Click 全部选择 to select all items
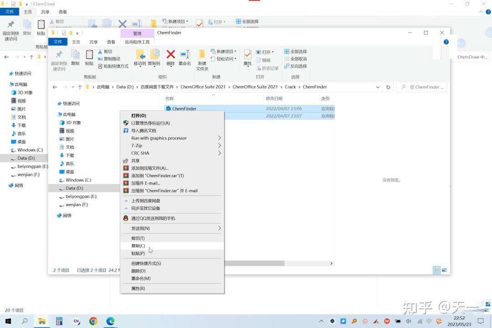492x328 pixels. coord(296,51)
